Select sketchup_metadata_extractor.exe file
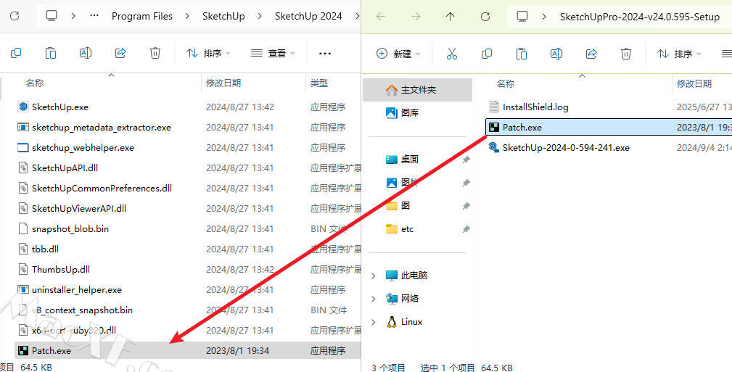The height and width of the screenshot is (372, 732). (x=102, y=127)
